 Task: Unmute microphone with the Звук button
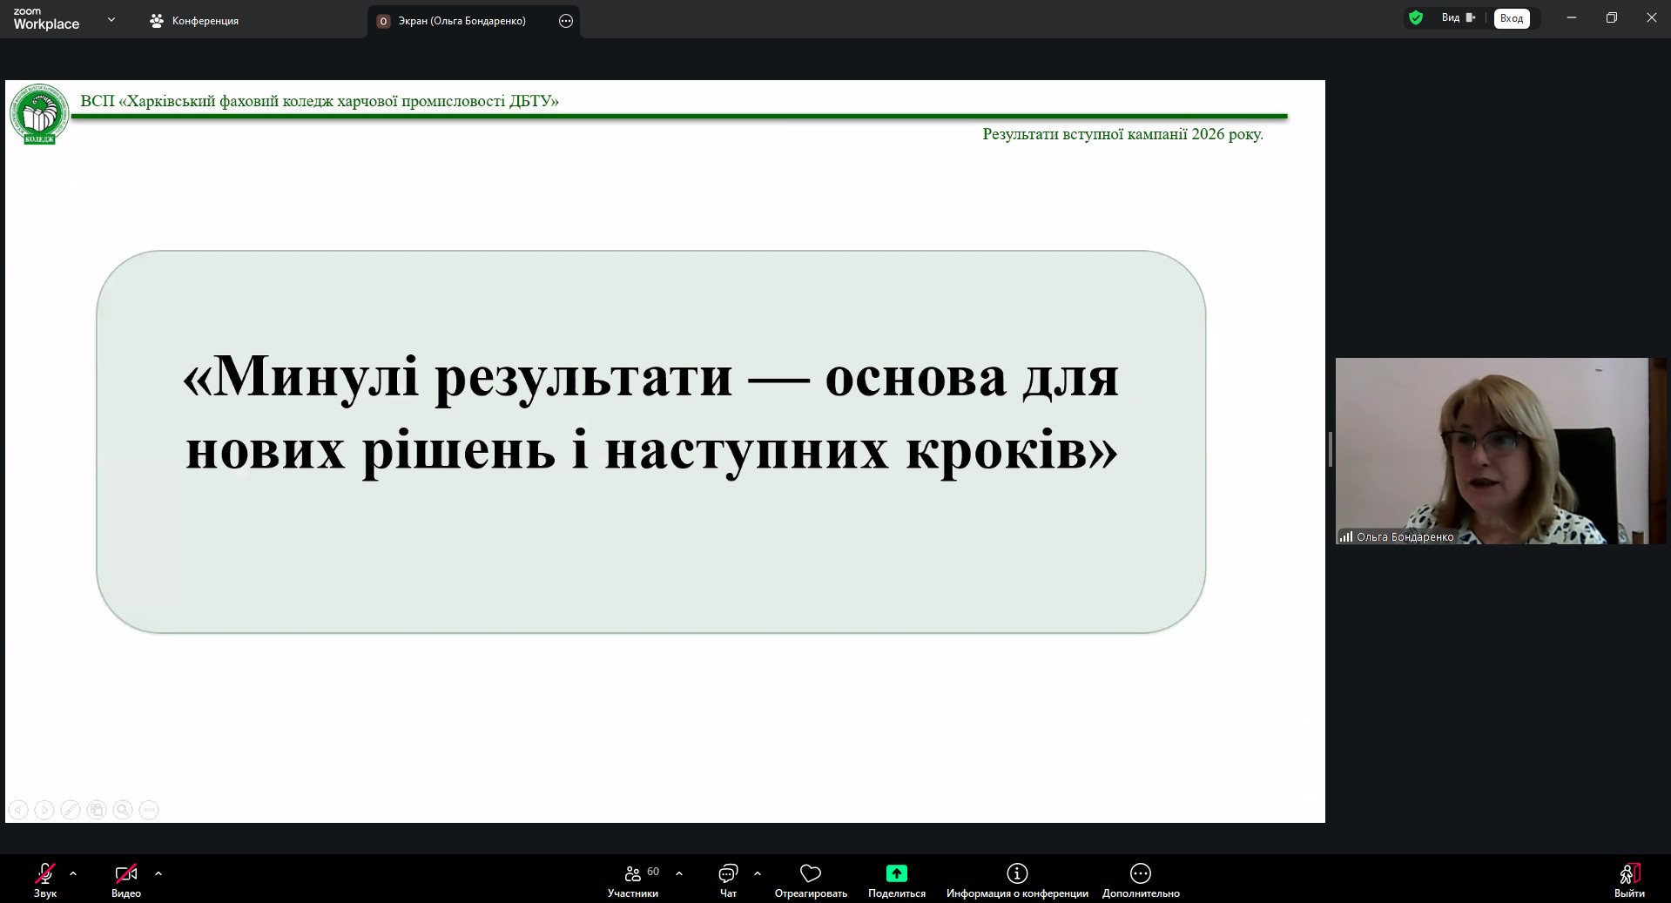(45, 879)
